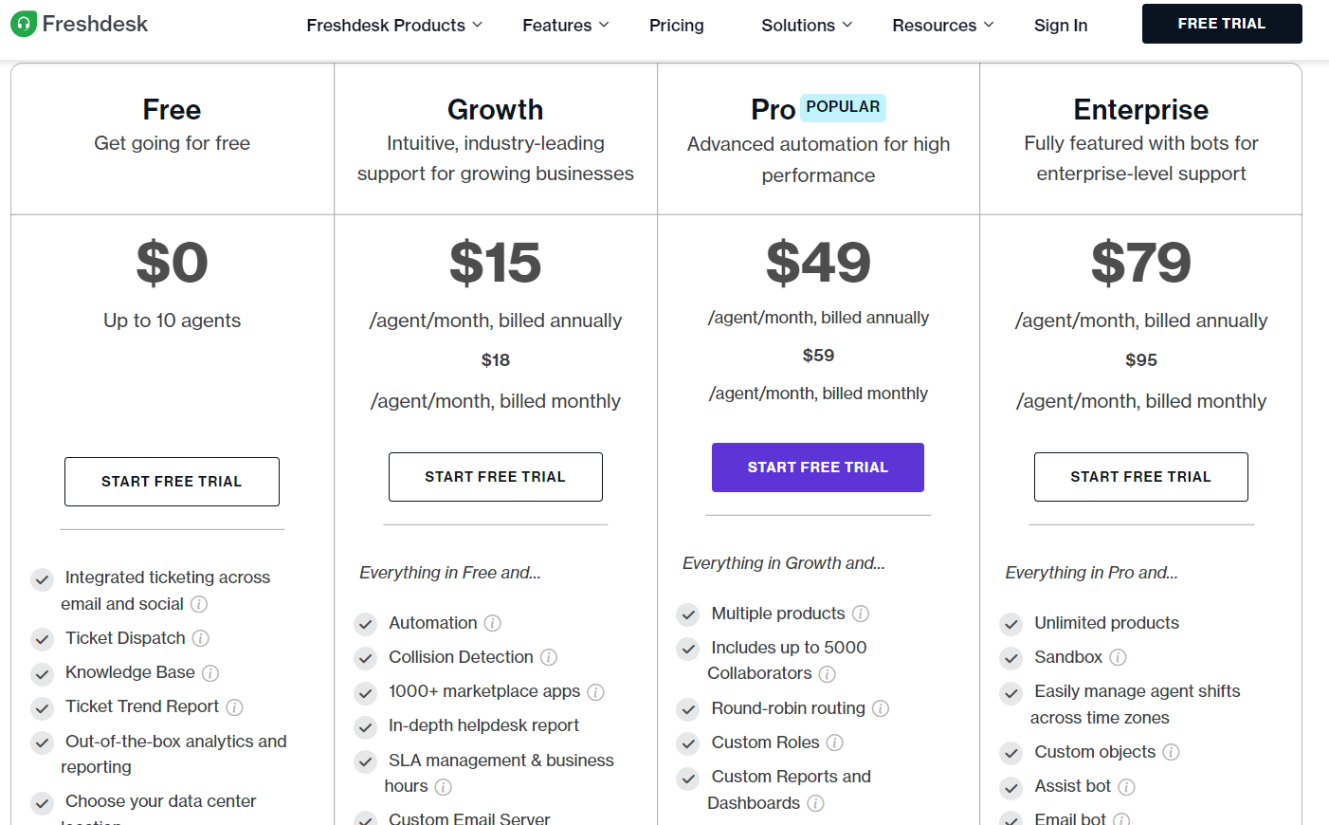This screenshot has width=1329, height=825.
Task: Open the Solutions menu
Action: coord(807,26)
